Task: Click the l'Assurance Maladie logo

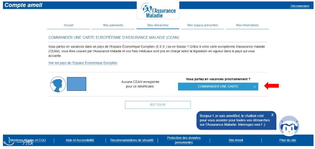Action: point(158,10)
